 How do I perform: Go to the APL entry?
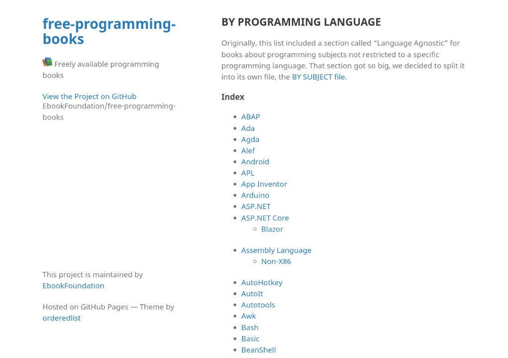click(247, 173)
